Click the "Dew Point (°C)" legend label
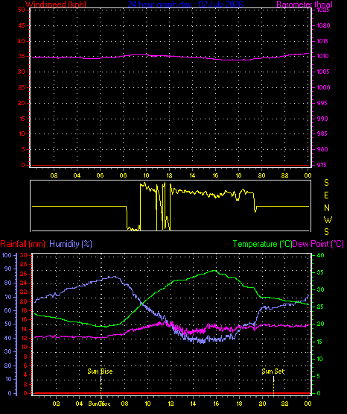This screenshot has width=347, height=414. pos(318,244)
